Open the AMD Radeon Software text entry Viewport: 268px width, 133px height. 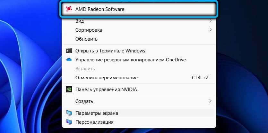coord(99,9)
